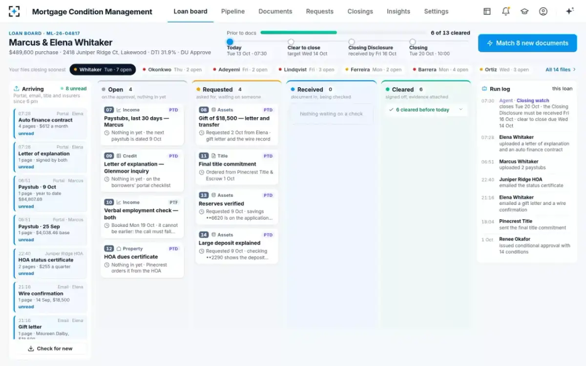This screenshot has height=366, width=586.
Task: Click the Title document icon on card 11
Action: pyautogui.click(x=213, y=156)
